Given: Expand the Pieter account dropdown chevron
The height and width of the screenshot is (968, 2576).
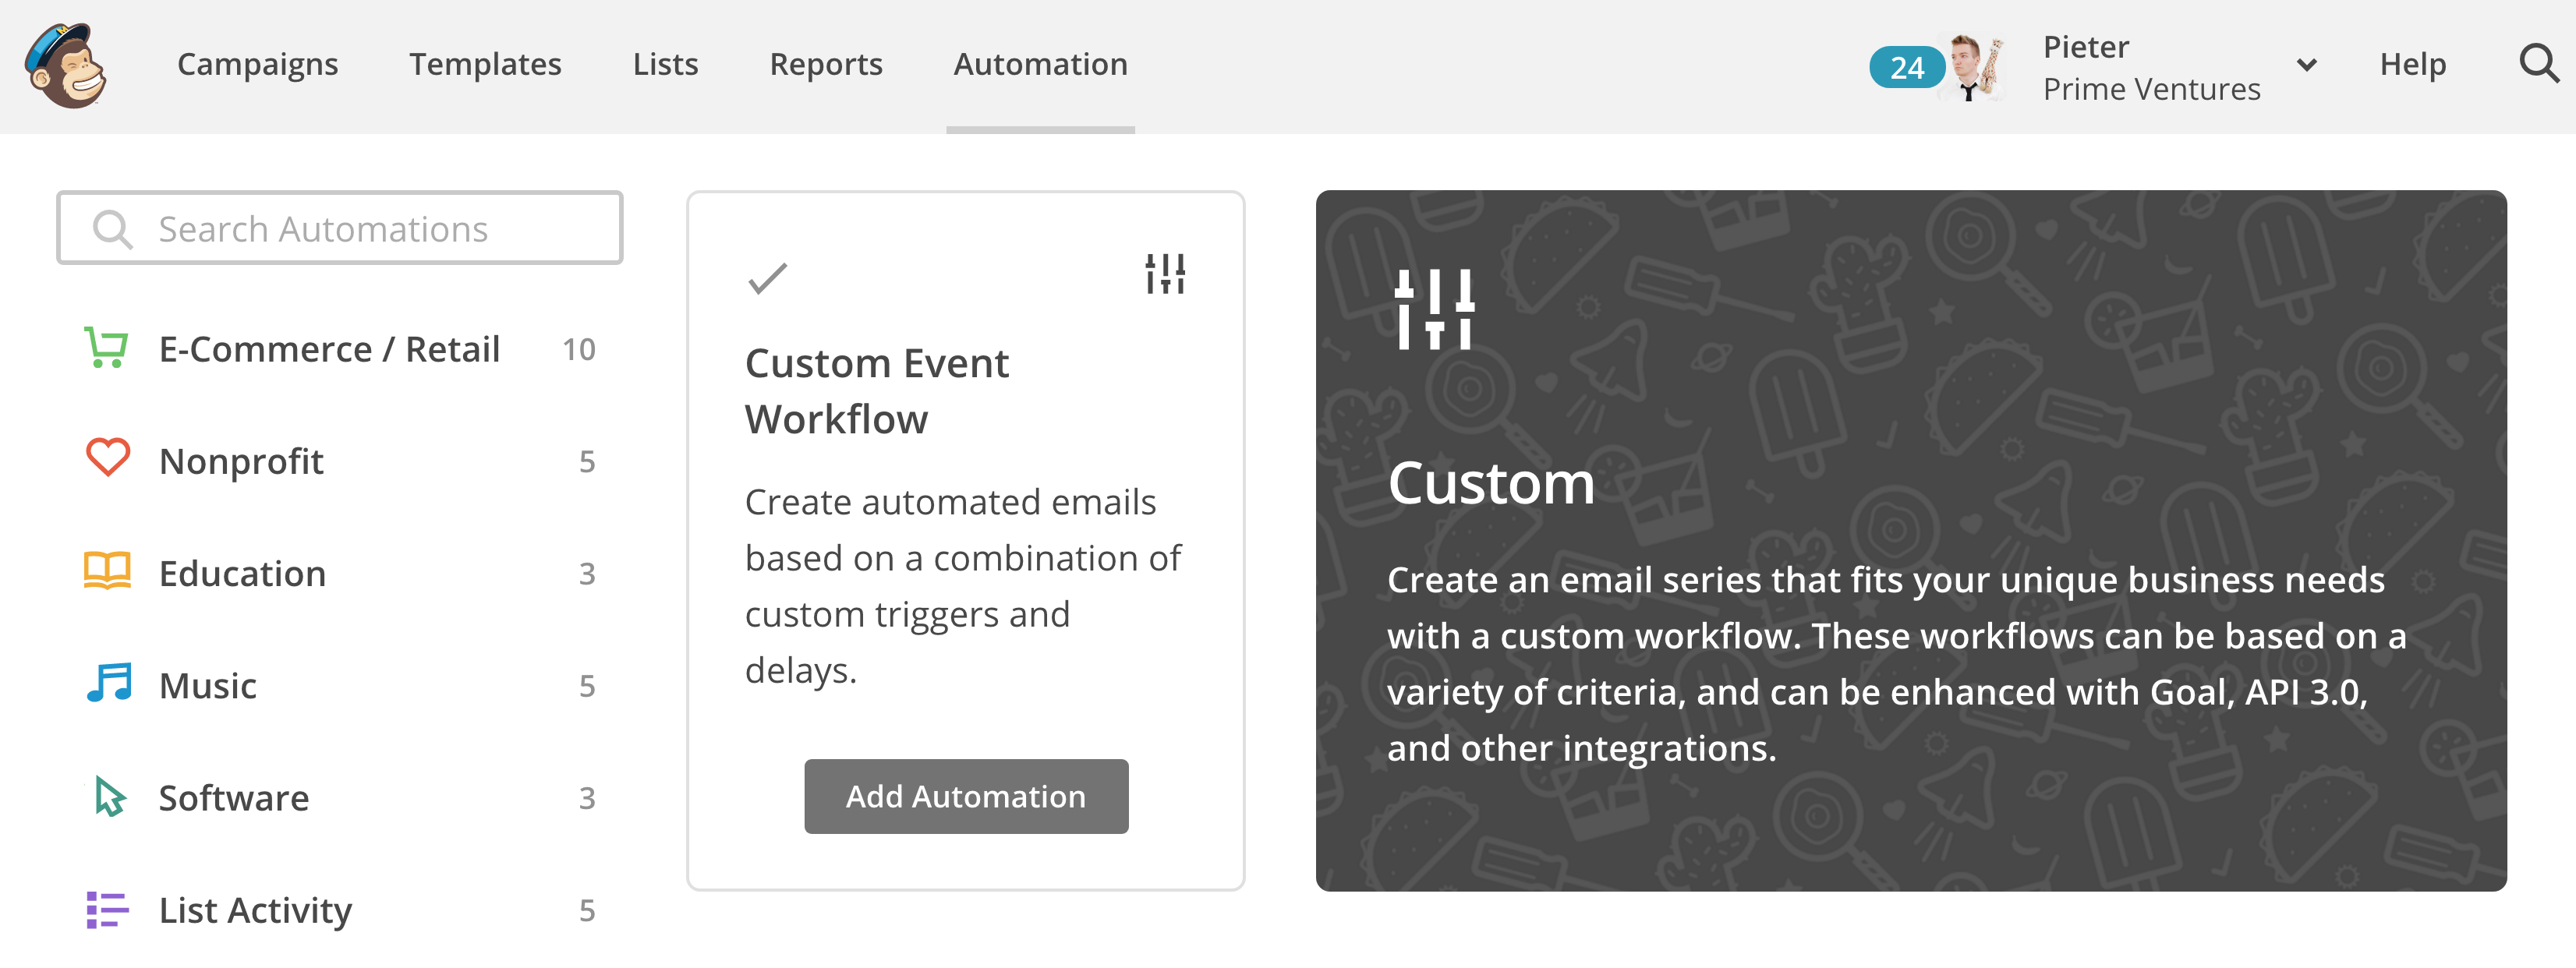Looking at the screenshot, I should click(2306, 66).
